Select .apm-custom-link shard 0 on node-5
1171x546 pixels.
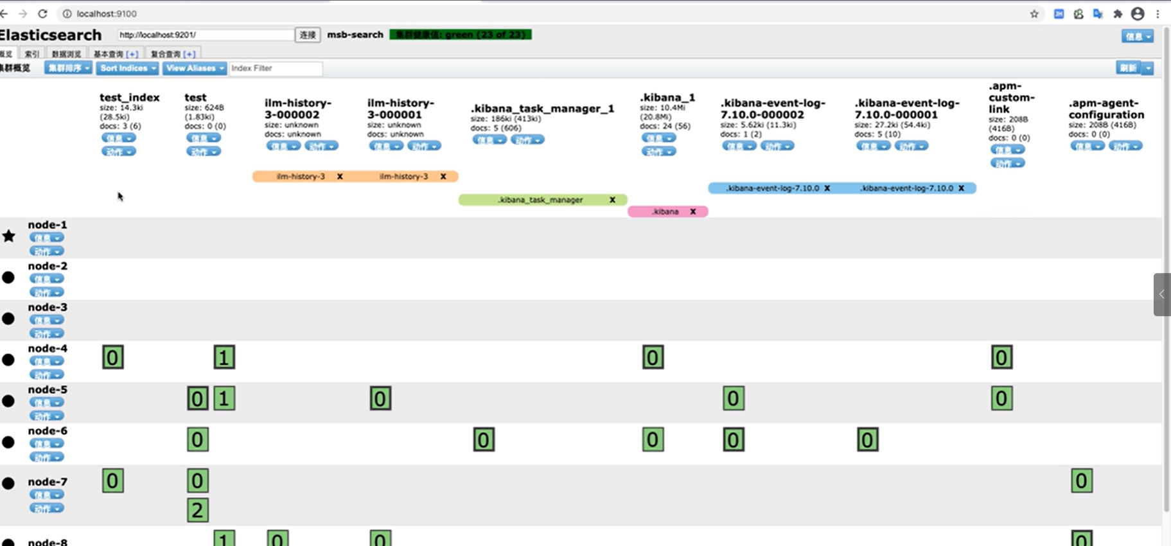(x=1001, y=398)
